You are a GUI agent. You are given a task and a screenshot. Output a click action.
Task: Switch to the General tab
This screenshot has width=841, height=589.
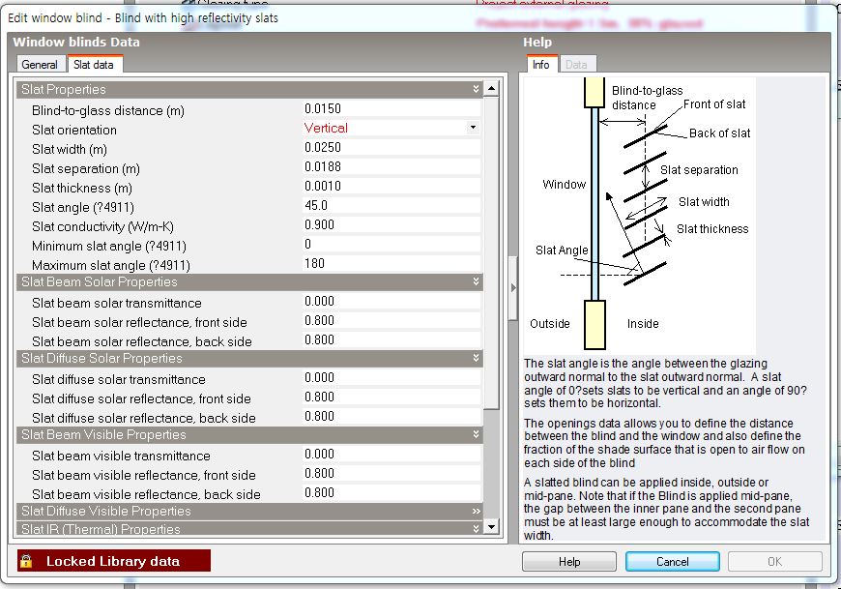pos(40,65)
